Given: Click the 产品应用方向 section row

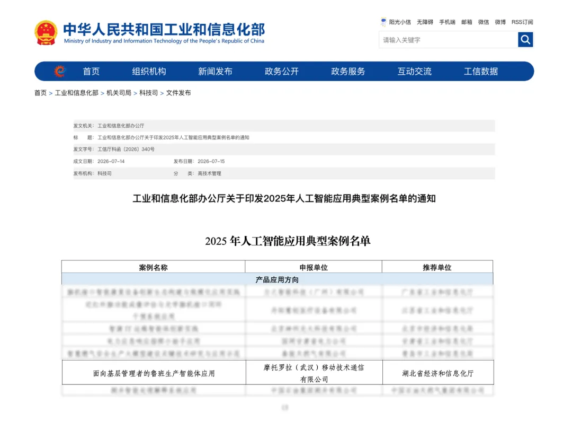Looking at the screenshot, I should 277,279.
